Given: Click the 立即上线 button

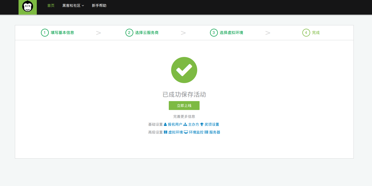Looking at the screenshot, I should [184, 106].
